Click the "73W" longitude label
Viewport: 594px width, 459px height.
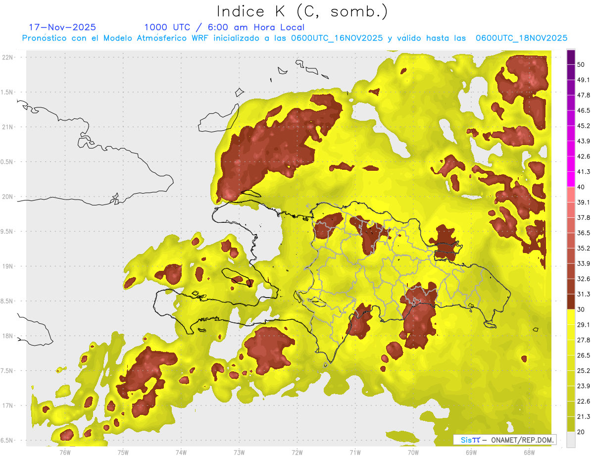[x=239, y=452]
